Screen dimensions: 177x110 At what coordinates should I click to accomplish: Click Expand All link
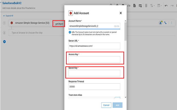(x=8, y=16)
